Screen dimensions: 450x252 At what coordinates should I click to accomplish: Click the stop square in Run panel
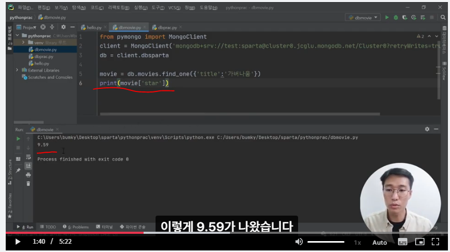(18, 148)
